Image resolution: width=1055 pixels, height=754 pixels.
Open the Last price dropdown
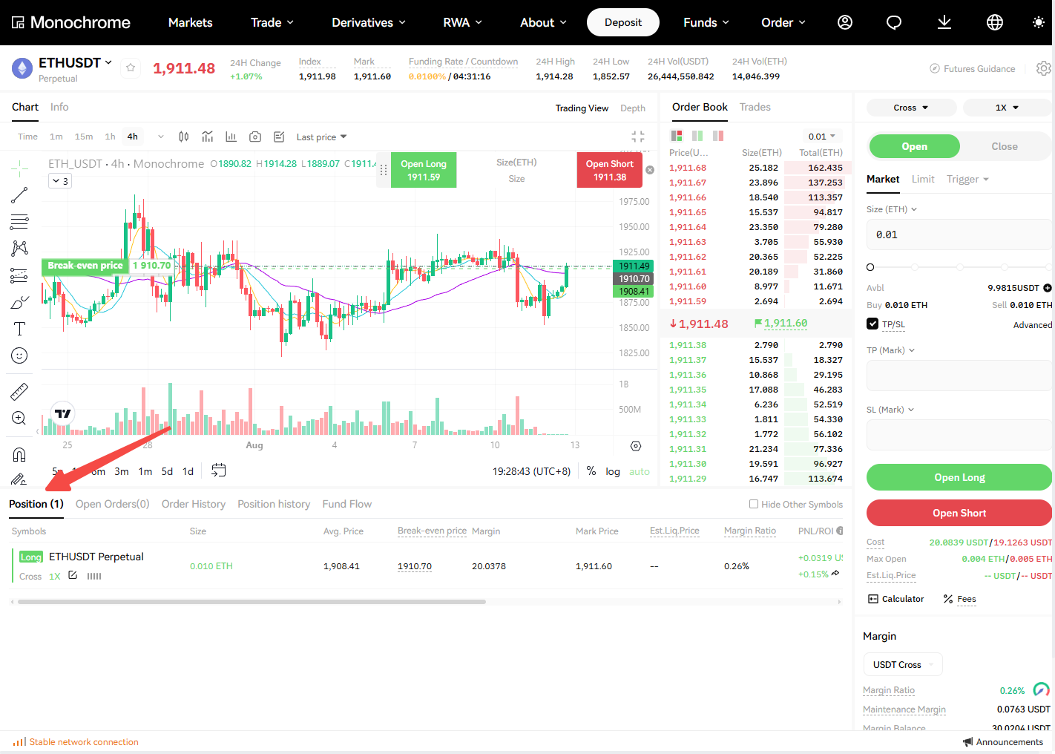pos(322,137)
